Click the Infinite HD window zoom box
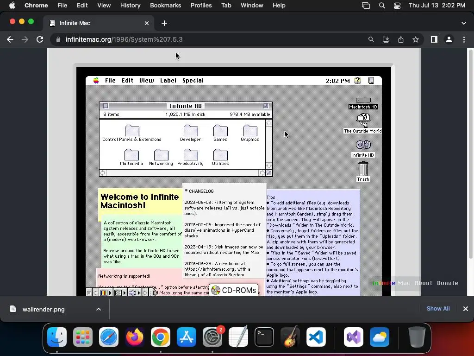The image size is (474, 356). click(x=266, y=106)
